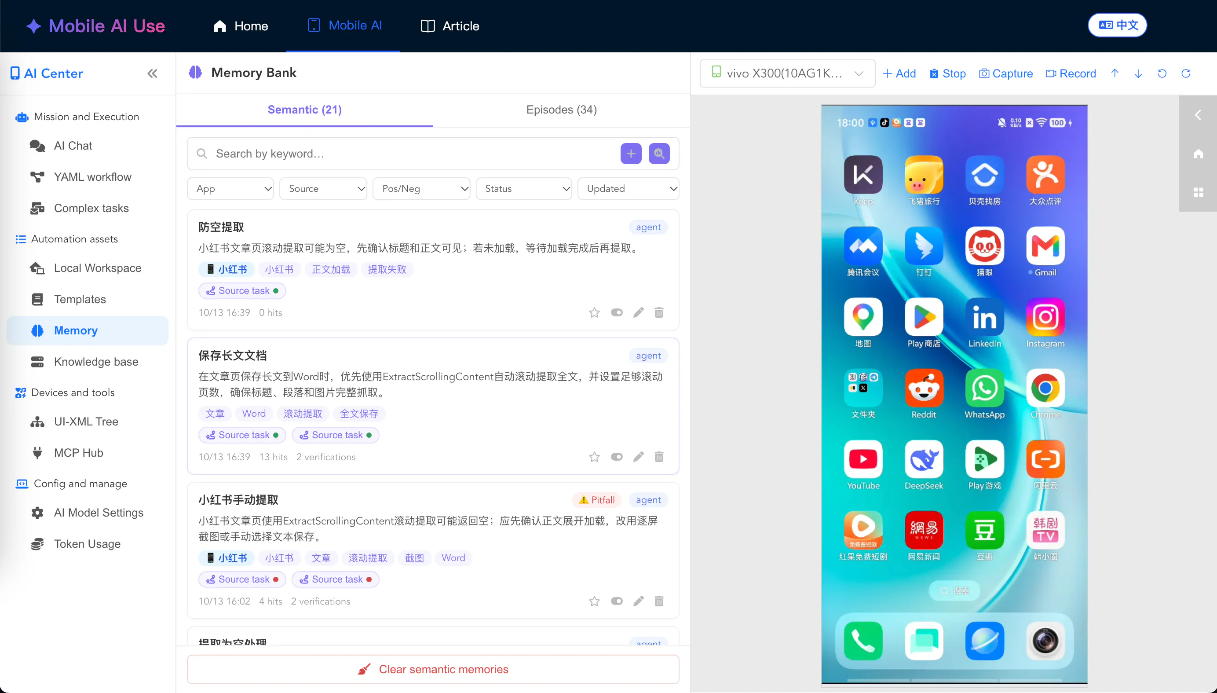Tap the device home button in side panel
Viewport: 1217px width, 693px height.
[1198, 154]
